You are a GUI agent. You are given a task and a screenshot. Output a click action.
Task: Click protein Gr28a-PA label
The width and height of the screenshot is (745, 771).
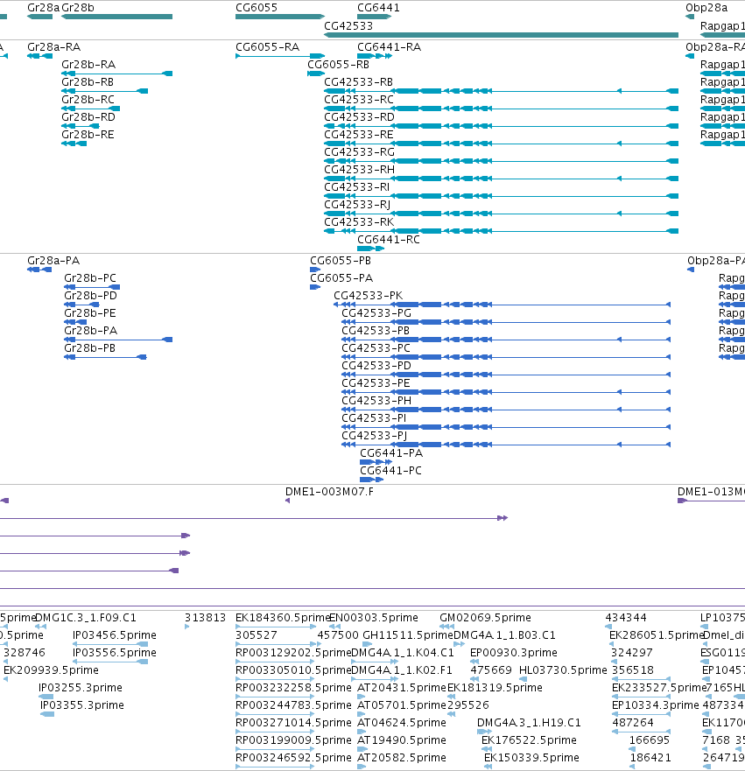(x=53, y=261)
